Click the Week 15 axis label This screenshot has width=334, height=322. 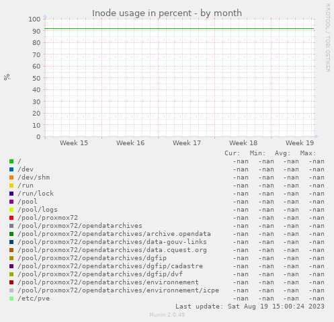tap(74, 143)
